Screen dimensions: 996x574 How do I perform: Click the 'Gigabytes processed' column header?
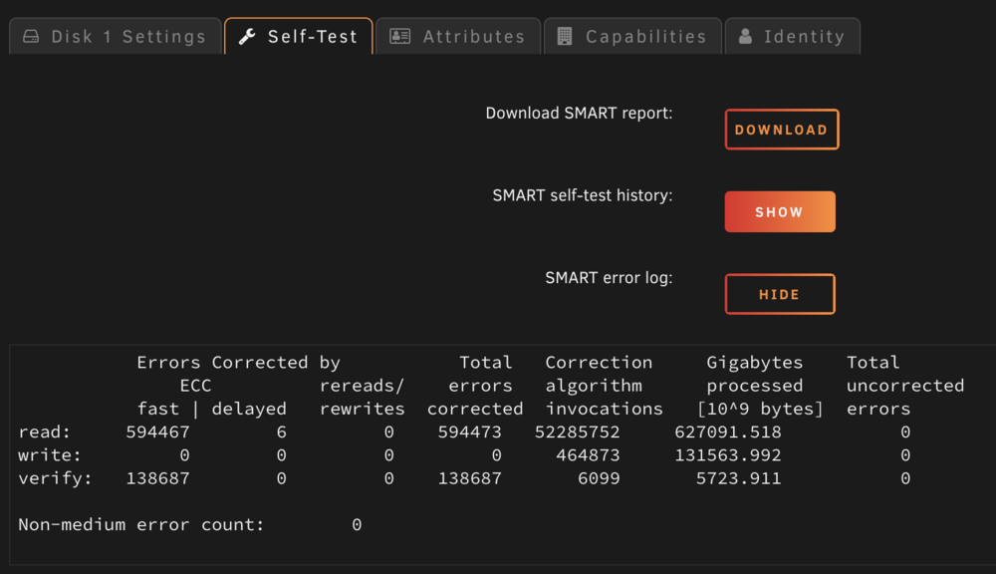coord(760,386)
